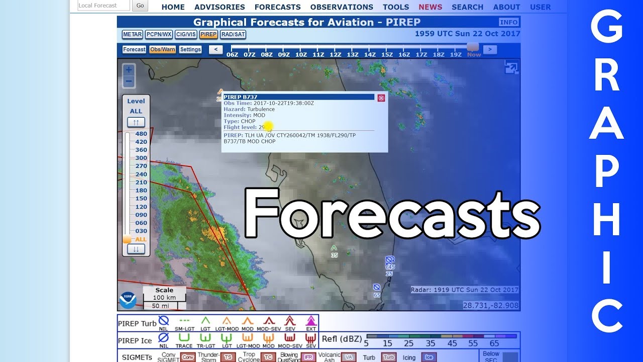Step time backward with left arrow

[216, 49]
